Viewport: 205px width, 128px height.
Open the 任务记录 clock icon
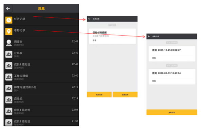(x=9, y=20)
